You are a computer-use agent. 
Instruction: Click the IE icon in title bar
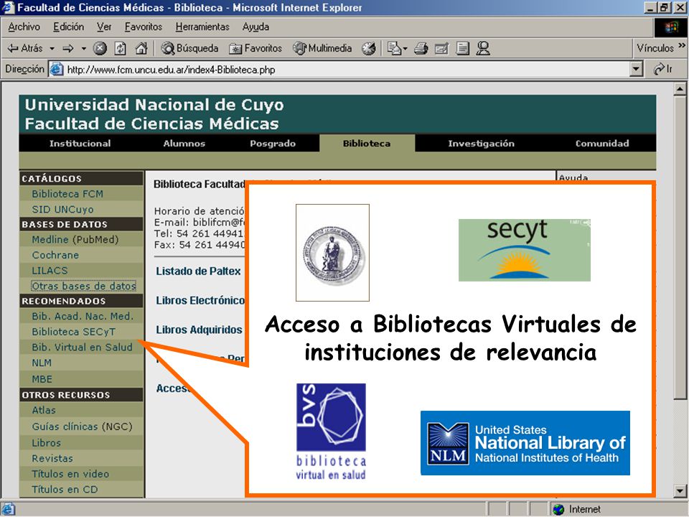(9, 7)
